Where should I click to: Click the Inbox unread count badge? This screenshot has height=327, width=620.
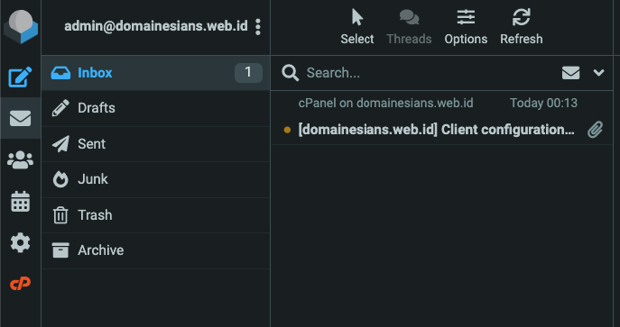point(248,73)
